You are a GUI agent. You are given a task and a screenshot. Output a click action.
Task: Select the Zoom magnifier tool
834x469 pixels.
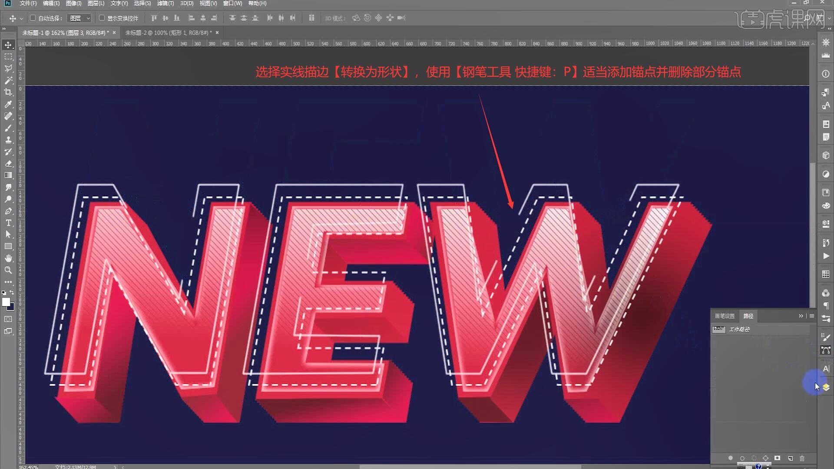pos(8,270)
